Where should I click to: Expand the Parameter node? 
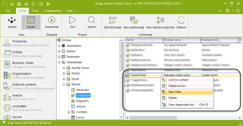pyautogui.click(x=59, y=57)
